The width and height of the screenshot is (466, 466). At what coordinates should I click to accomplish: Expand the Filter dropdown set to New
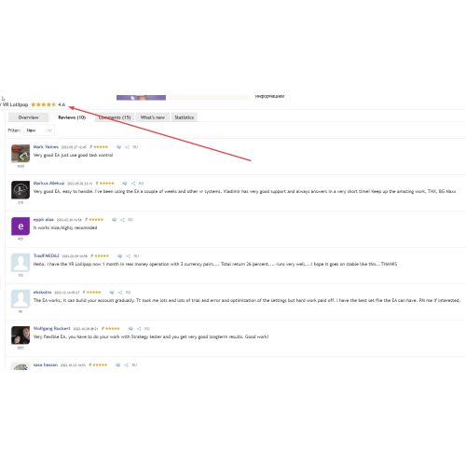[x=39, y=130]
